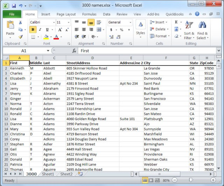Click the zoom slider handle
Image resolution: width=224 pixels, height=186 pixels.
pyautogui.click(x=190, y=180)
